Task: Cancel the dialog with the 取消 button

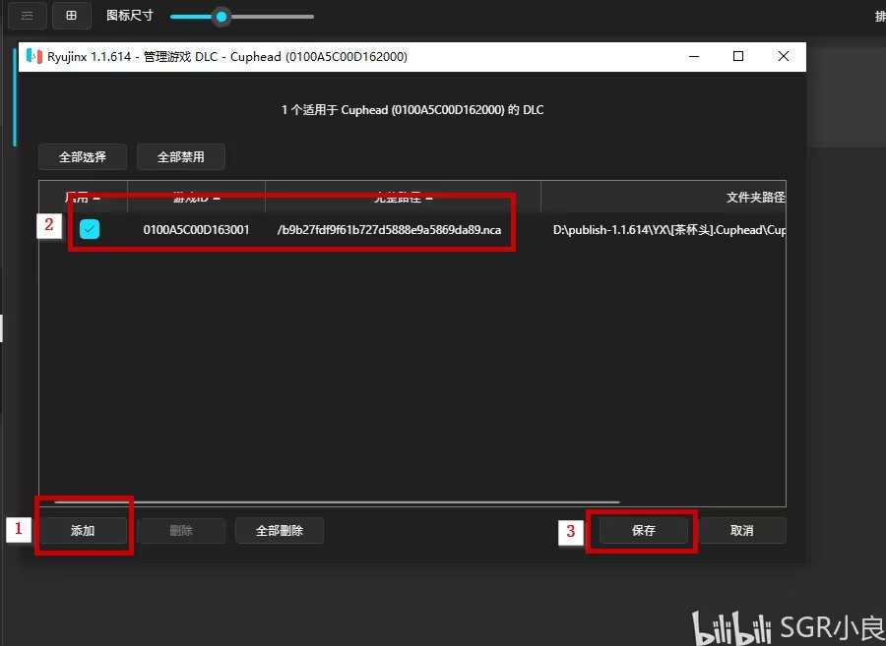Action: (x=741, y=530)
